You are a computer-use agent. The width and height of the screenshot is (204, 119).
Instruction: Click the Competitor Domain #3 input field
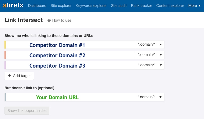(x=70, y=65)
